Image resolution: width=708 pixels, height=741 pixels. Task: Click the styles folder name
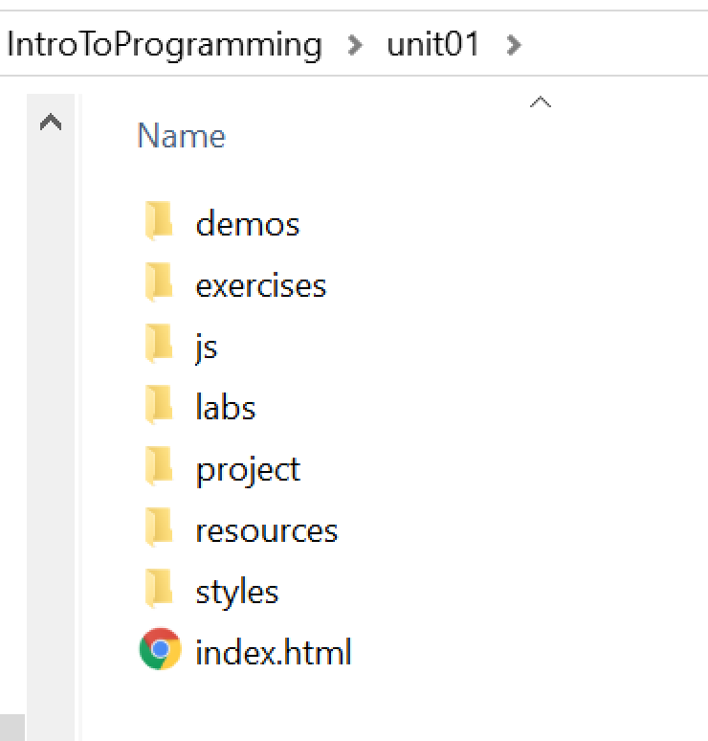(x=237, y=592)
